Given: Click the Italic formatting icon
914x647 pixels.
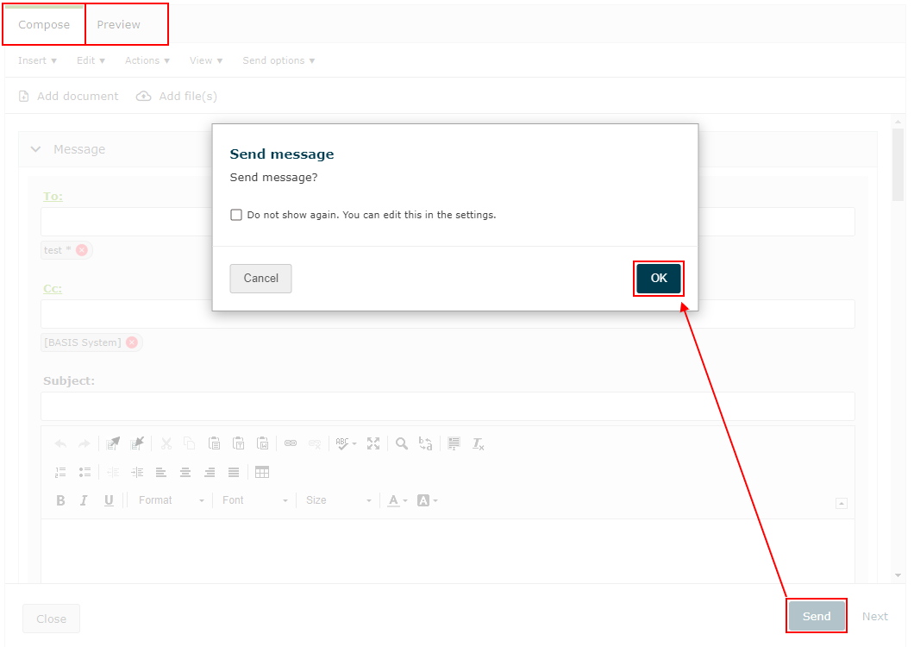Looking at the screenshot, I should pyautogui.click(x=84, y=500).
